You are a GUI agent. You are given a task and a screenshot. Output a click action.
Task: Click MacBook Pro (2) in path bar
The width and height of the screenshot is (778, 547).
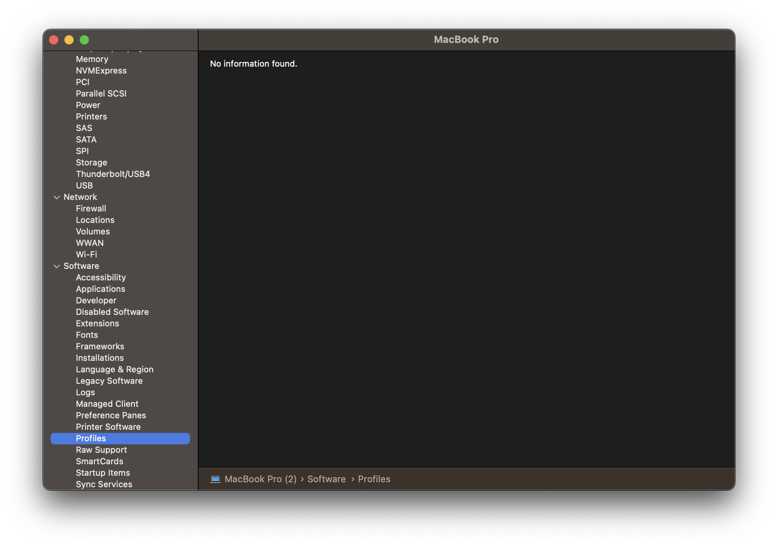(x=261, y=479)
